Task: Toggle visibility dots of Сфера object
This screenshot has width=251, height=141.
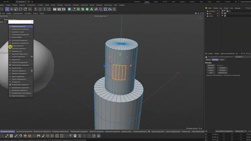Action: tap(219, 16)
